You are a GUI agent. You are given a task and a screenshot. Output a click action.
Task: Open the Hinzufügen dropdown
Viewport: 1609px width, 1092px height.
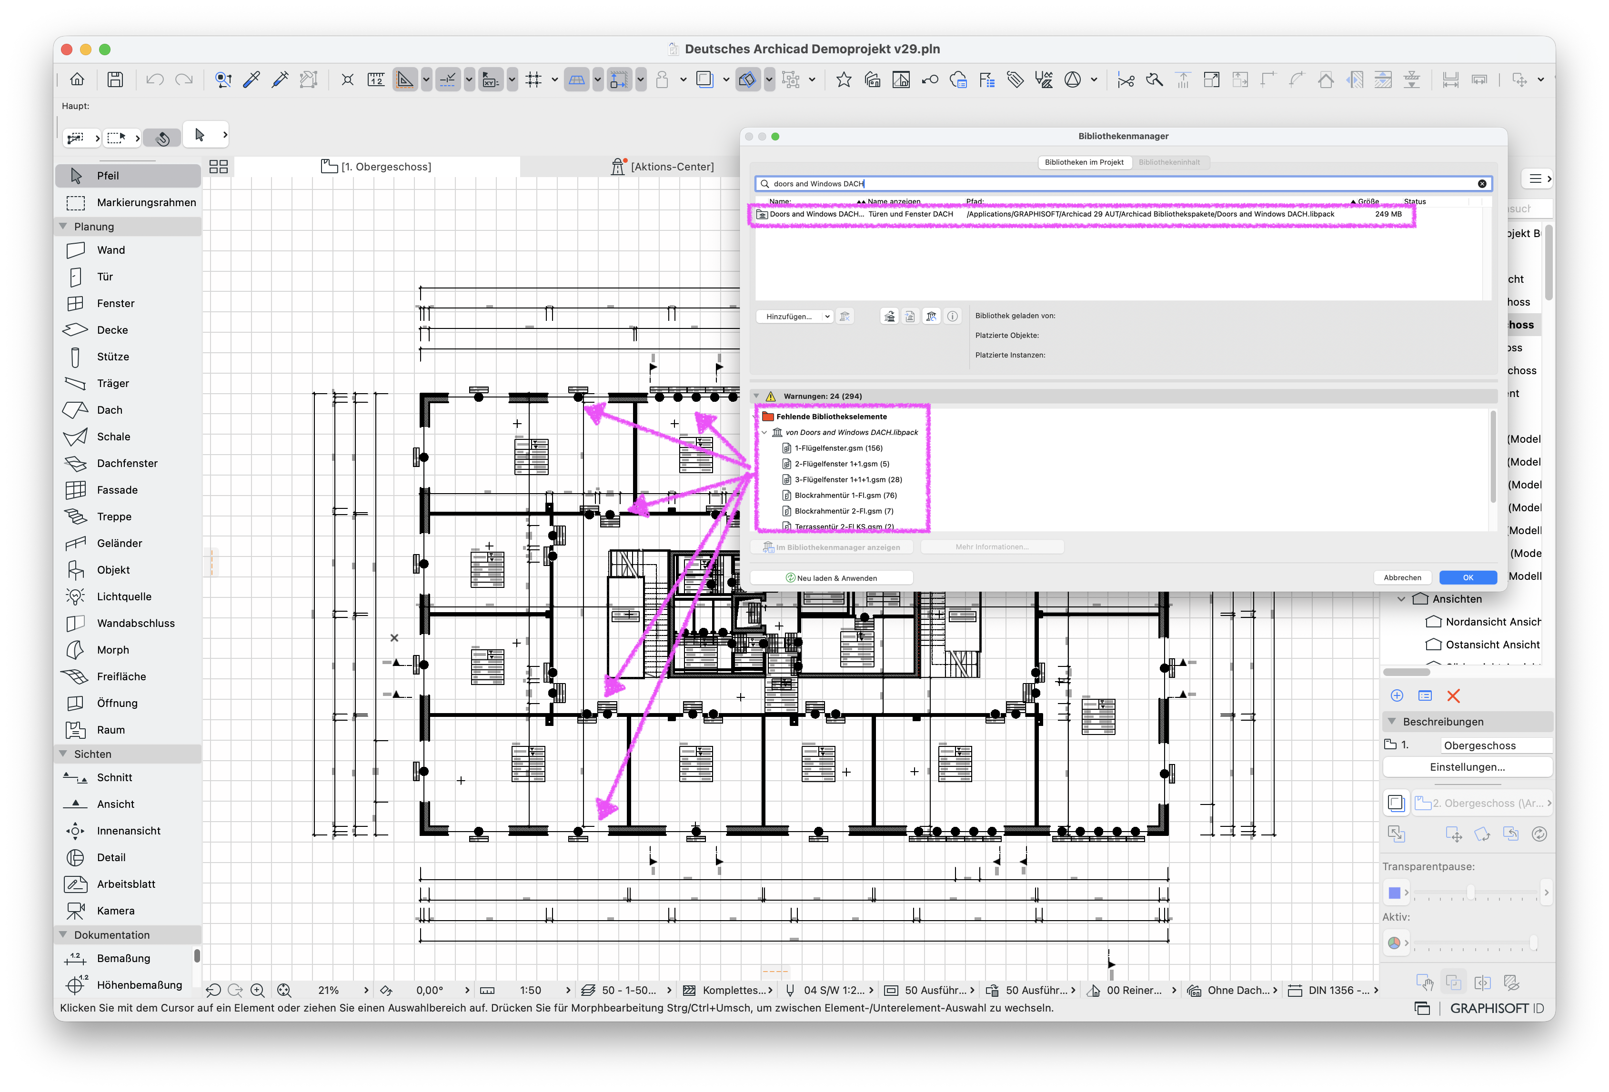794,316
